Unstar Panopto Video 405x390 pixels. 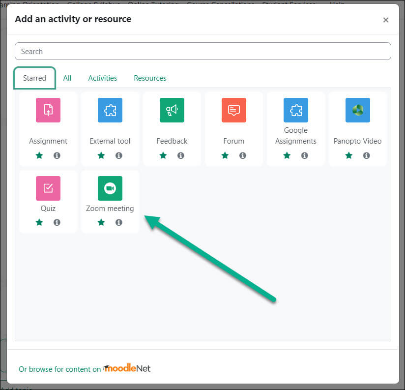pyautogui.click(x=349, y=155)
